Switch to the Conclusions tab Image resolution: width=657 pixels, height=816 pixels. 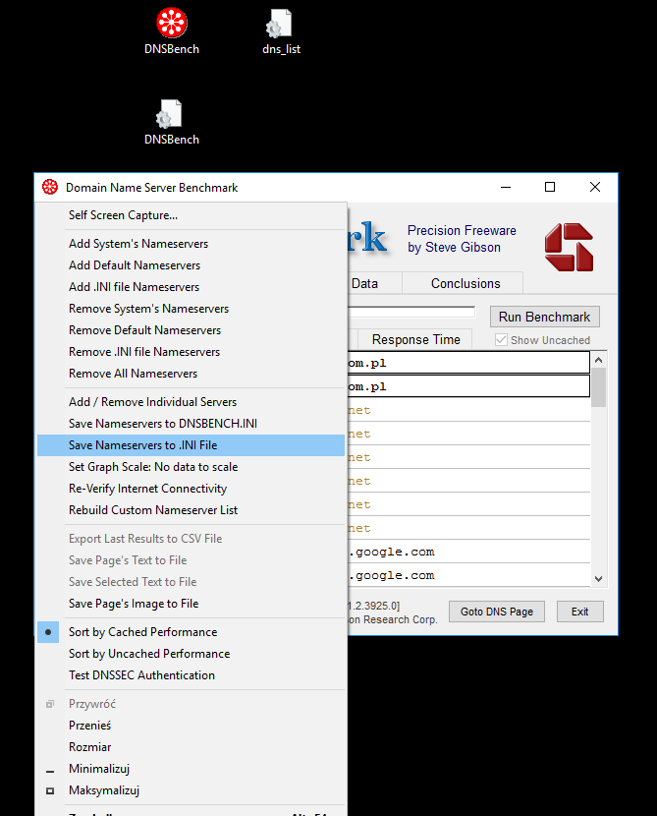(465, 283)
